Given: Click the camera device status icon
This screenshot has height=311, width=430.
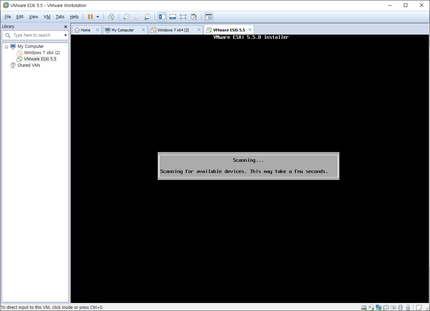Looking at the screenshot, I should click(x=393, y=308).
